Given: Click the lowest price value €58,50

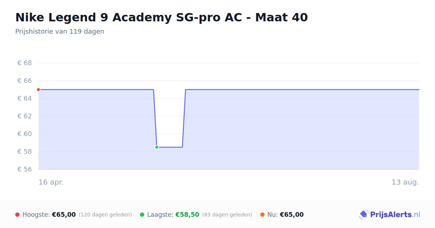Looking at the screenshot, I should click(187, 215).
